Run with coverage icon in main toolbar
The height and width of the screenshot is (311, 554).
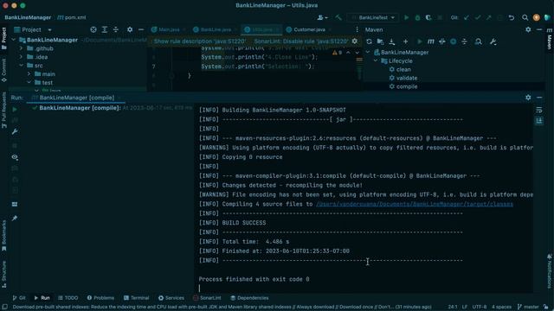click(x=428, y=17)
